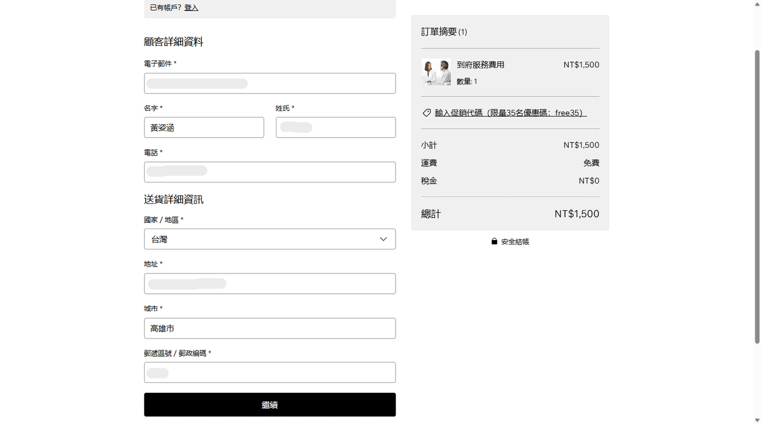This screenshot has height=424, width=761.
Task: Select the 城市 field showing 高雄市
Action: 270,328
